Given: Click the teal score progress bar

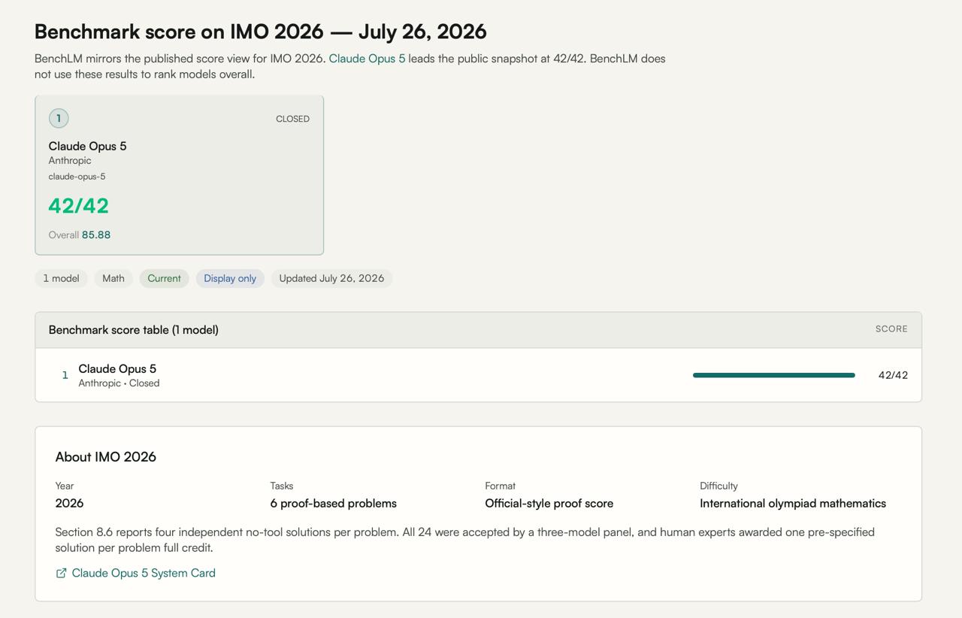Looking at the screenshot, I should [774, 375].
